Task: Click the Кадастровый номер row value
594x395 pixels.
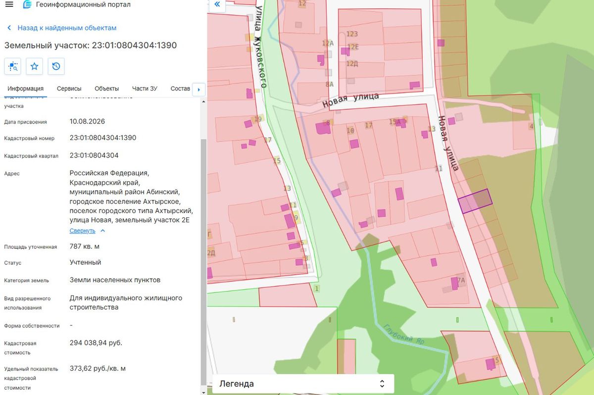Action: (103, 138)
